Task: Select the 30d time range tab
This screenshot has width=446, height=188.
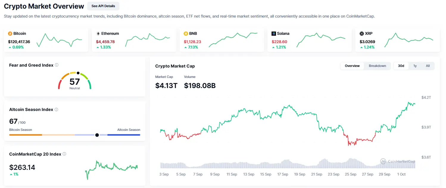Action: coord(401,66)
